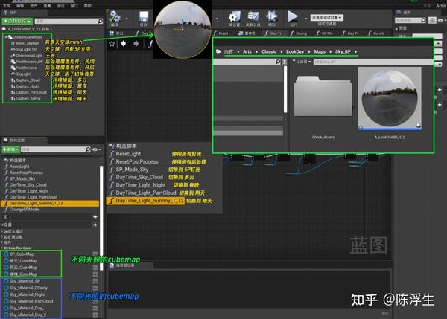The image size is (447, 319).
Task: Open the 编辑 Edit menu
Action: tap(20, 6)
